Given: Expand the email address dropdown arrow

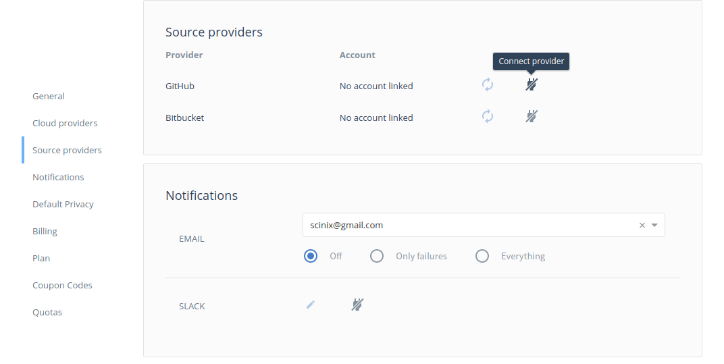Looking at the screenshot, I should pos(654,226).
